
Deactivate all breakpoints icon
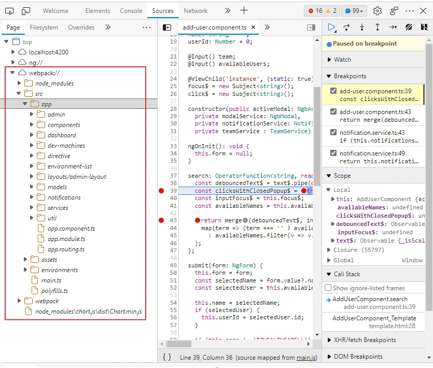[409, 27]
